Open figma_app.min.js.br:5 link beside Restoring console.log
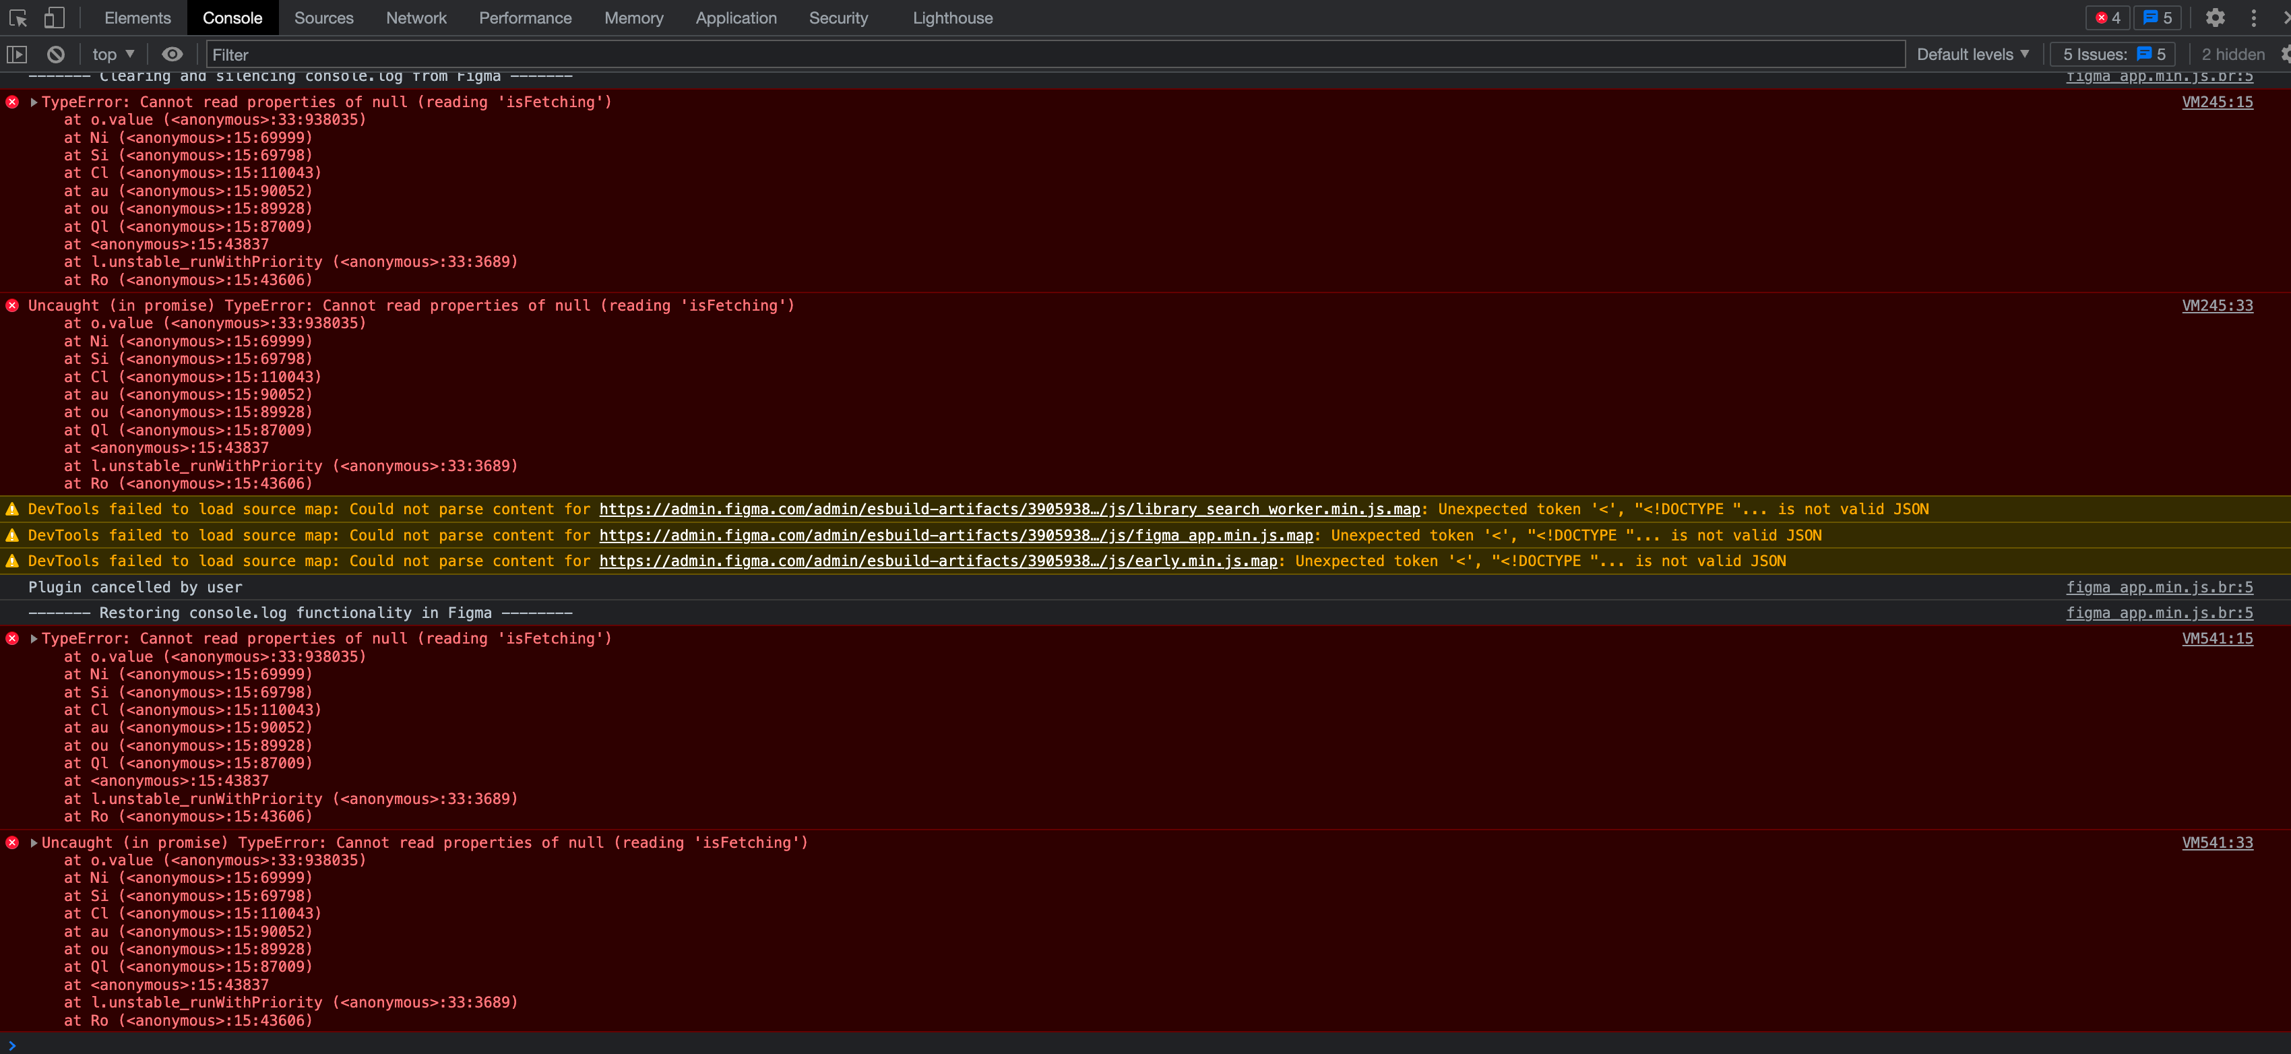This screenshot has width=2291, height=1054. (x=2160, y=613)
